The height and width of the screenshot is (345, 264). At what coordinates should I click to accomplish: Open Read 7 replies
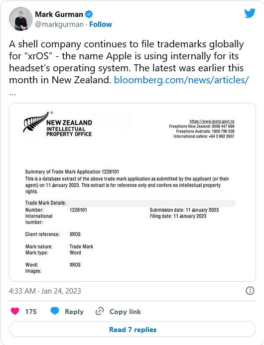pyautogui.click(x=132, y=330)
